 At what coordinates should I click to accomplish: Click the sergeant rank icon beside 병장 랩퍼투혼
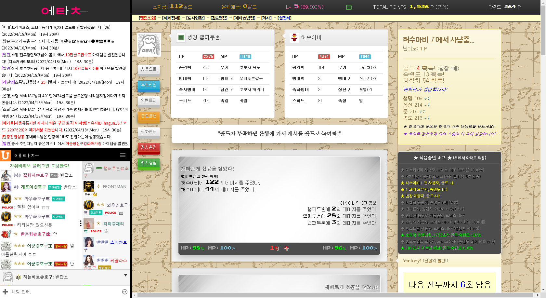pyautogui.click(x=181, y=38)
